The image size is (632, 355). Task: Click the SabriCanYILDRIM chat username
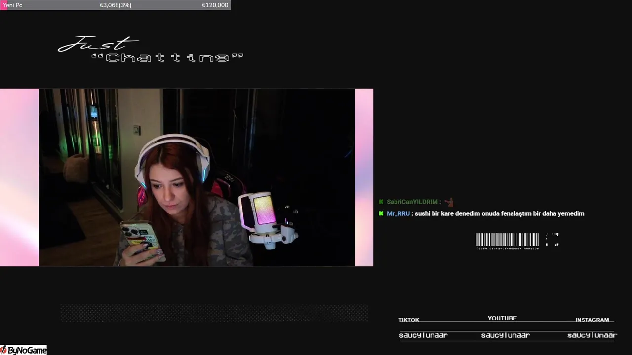[x=412, y=202]
